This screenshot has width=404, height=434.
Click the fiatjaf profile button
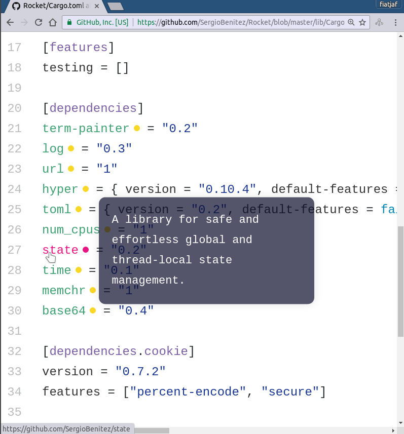point(388,4)
